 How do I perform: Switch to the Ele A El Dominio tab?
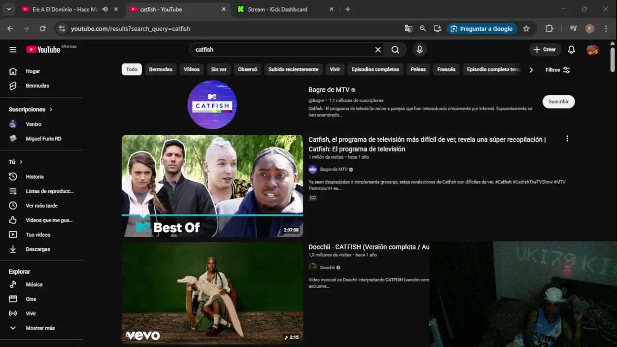point(65,9)
